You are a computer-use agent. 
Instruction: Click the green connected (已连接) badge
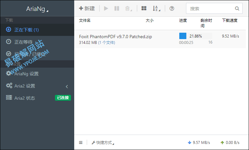coord(63,98)
